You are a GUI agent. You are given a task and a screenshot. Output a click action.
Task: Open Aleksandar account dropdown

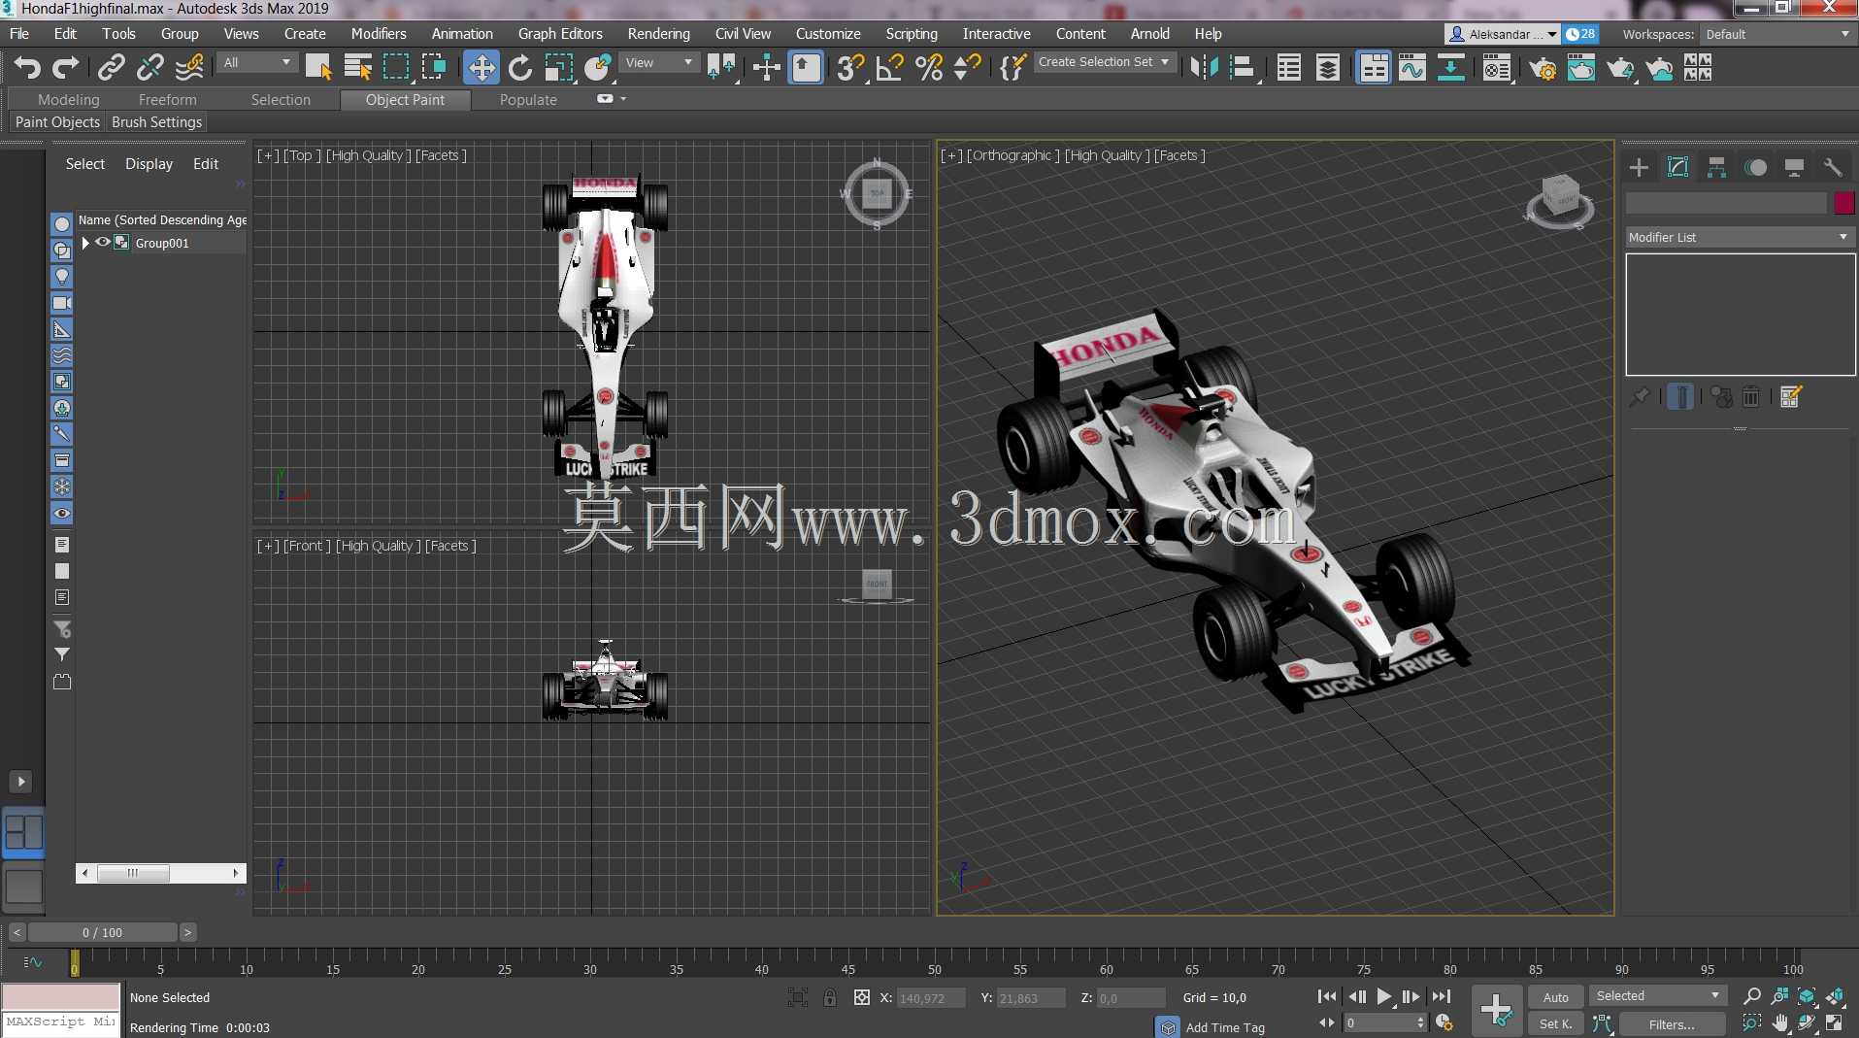tap(1503, 34)
